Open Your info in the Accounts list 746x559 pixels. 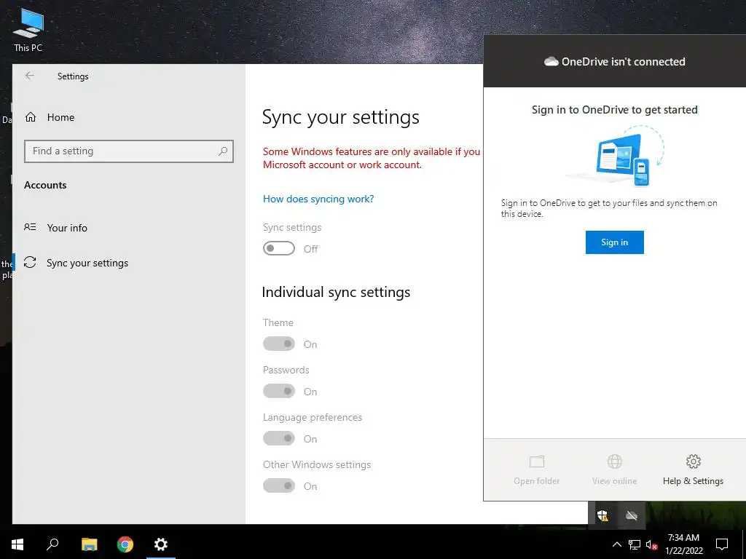67,228
